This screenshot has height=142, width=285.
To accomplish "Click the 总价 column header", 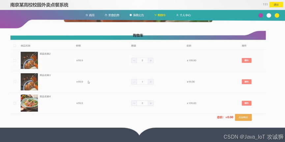I will click(189, 46).
